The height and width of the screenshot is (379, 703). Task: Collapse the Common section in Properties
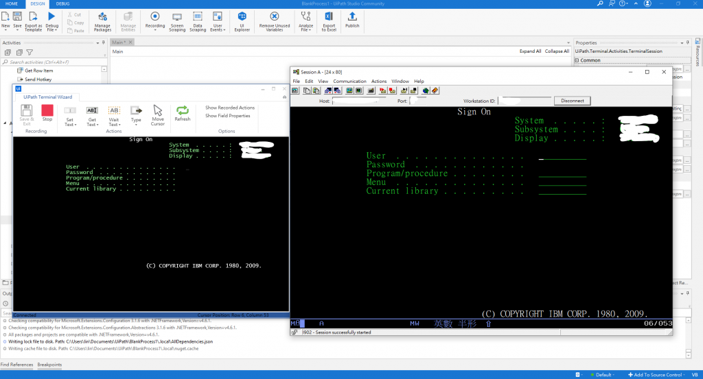point(577,60)
